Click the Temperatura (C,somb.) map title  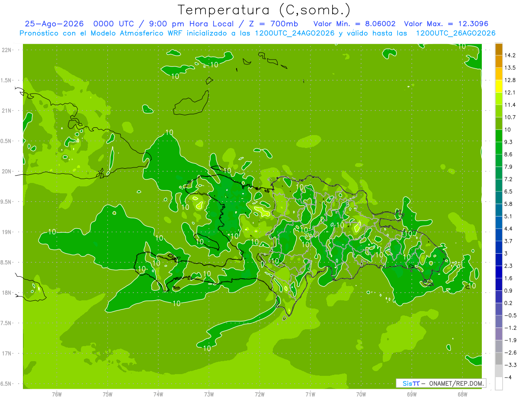(264, 10)
